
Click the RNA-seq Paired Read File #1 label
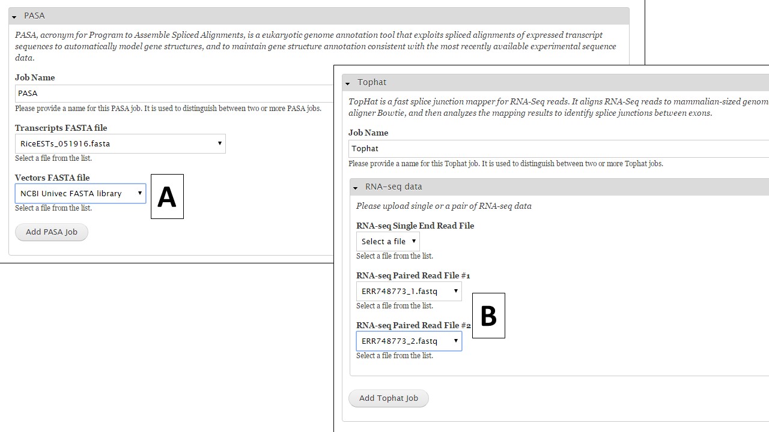tap(413, 276)
